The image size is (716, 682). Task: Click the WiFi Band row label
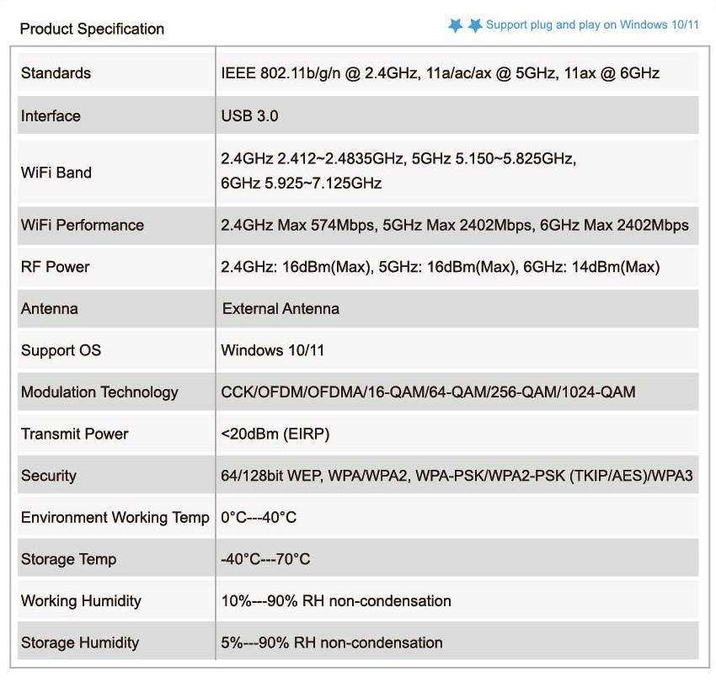tap(56, 173)
